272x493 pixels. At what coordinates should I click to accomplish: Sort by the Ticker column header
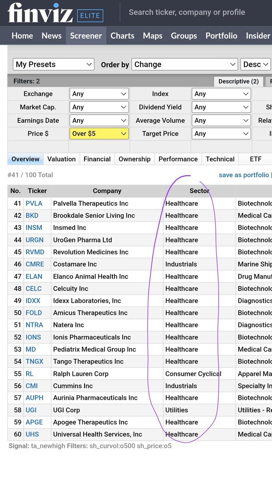click(x=37, y=191)
